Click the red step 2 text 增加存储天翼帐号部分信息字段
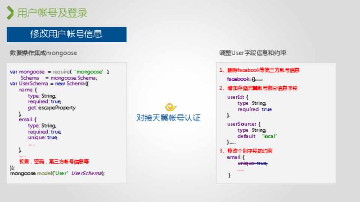 (x=258, y=88)
